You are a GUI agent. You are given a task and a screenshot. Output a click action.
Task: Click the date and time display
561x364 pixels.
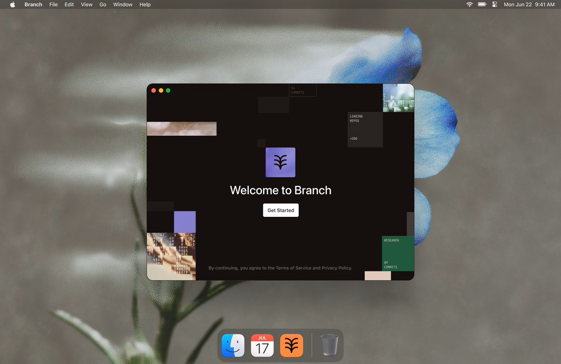click(x=529, y=5)
